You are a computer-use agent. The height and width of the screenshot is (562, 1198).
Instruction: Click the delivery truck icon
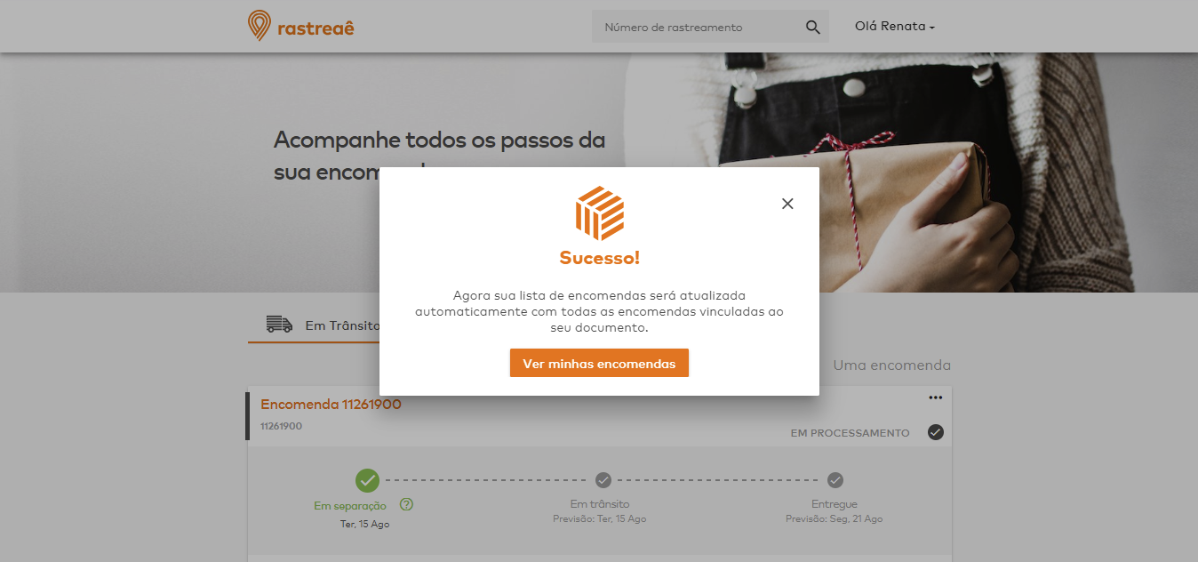coord(279,325)
